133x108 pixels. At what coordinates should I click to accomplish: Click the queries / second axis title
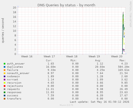pos(3,31)
